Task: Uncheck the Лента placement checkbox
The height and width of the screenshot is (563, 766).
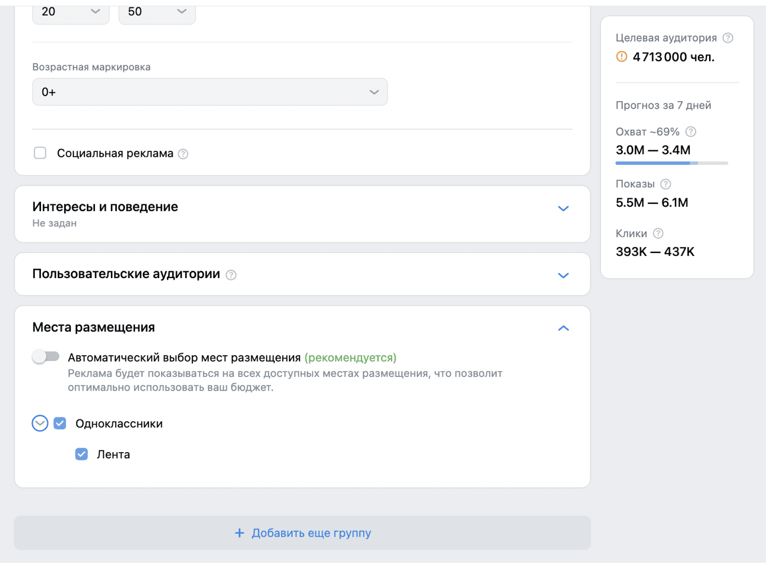Action: pyautogui.click(x=82, y=454)
